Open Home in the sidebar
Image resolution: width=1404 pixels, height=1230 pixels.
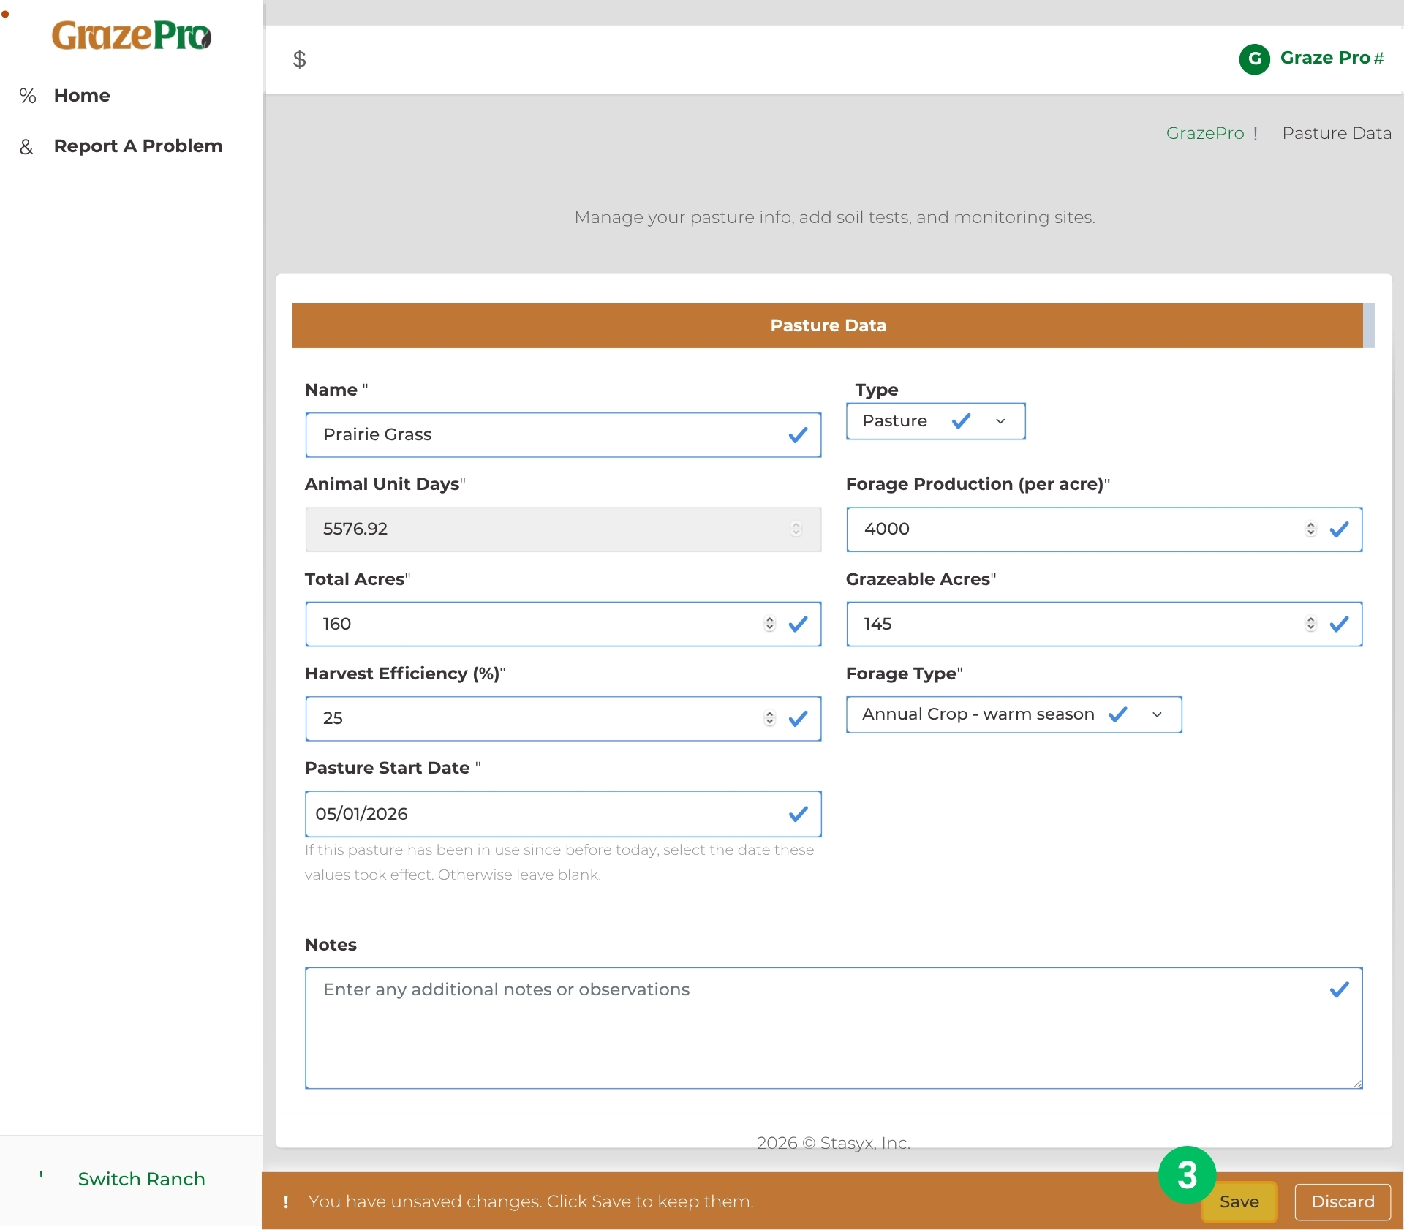click(x=82, y=96)
